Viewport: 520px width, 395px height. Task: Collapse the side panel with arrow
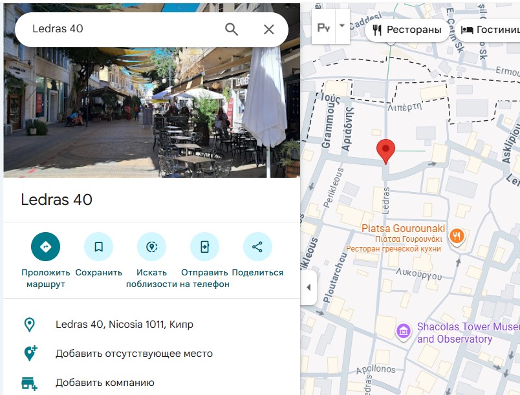point(309,287)
